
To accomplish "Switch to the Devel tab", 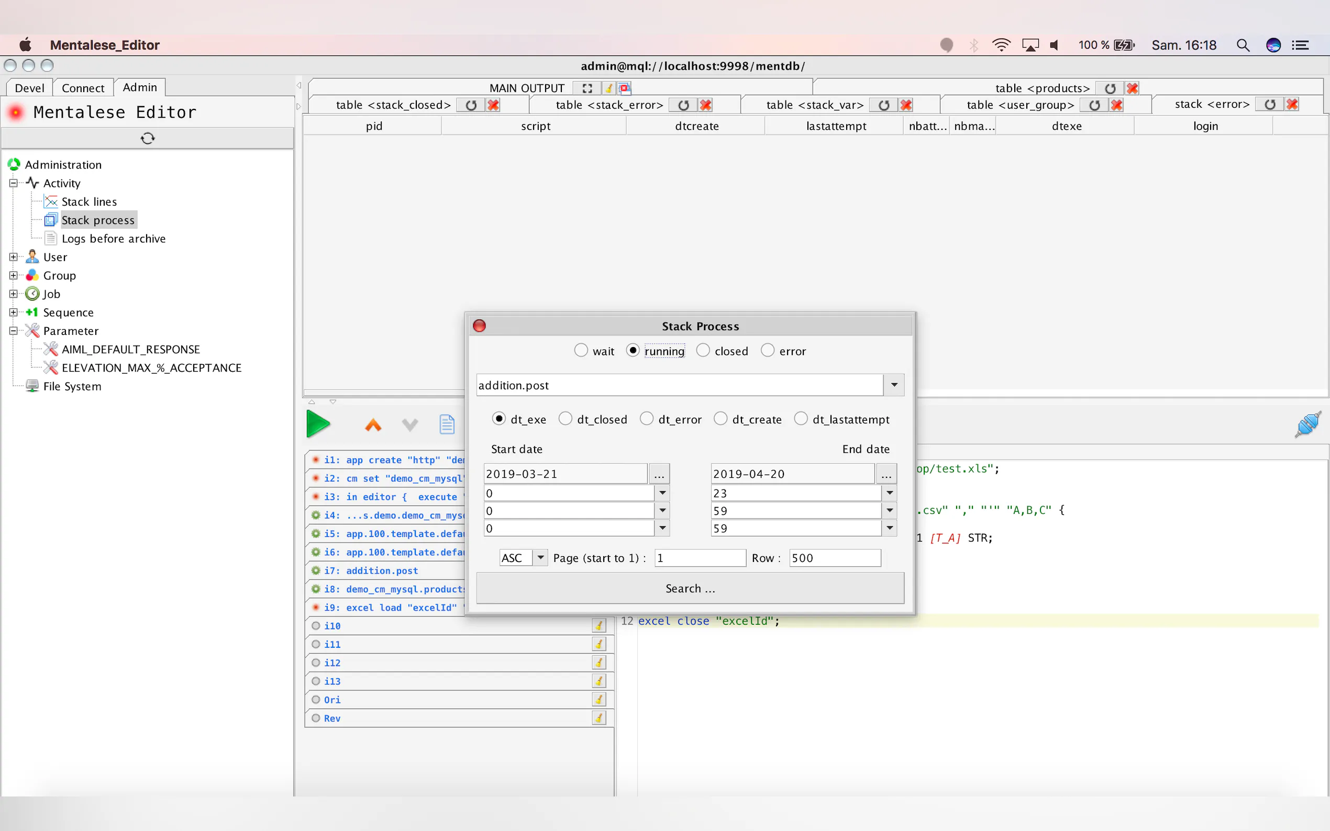I will 29,88.
